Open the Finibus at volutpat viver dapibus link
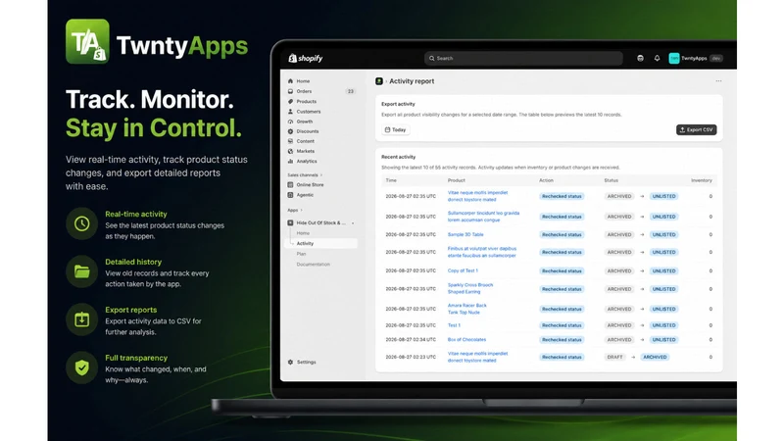 pos(482,252)
